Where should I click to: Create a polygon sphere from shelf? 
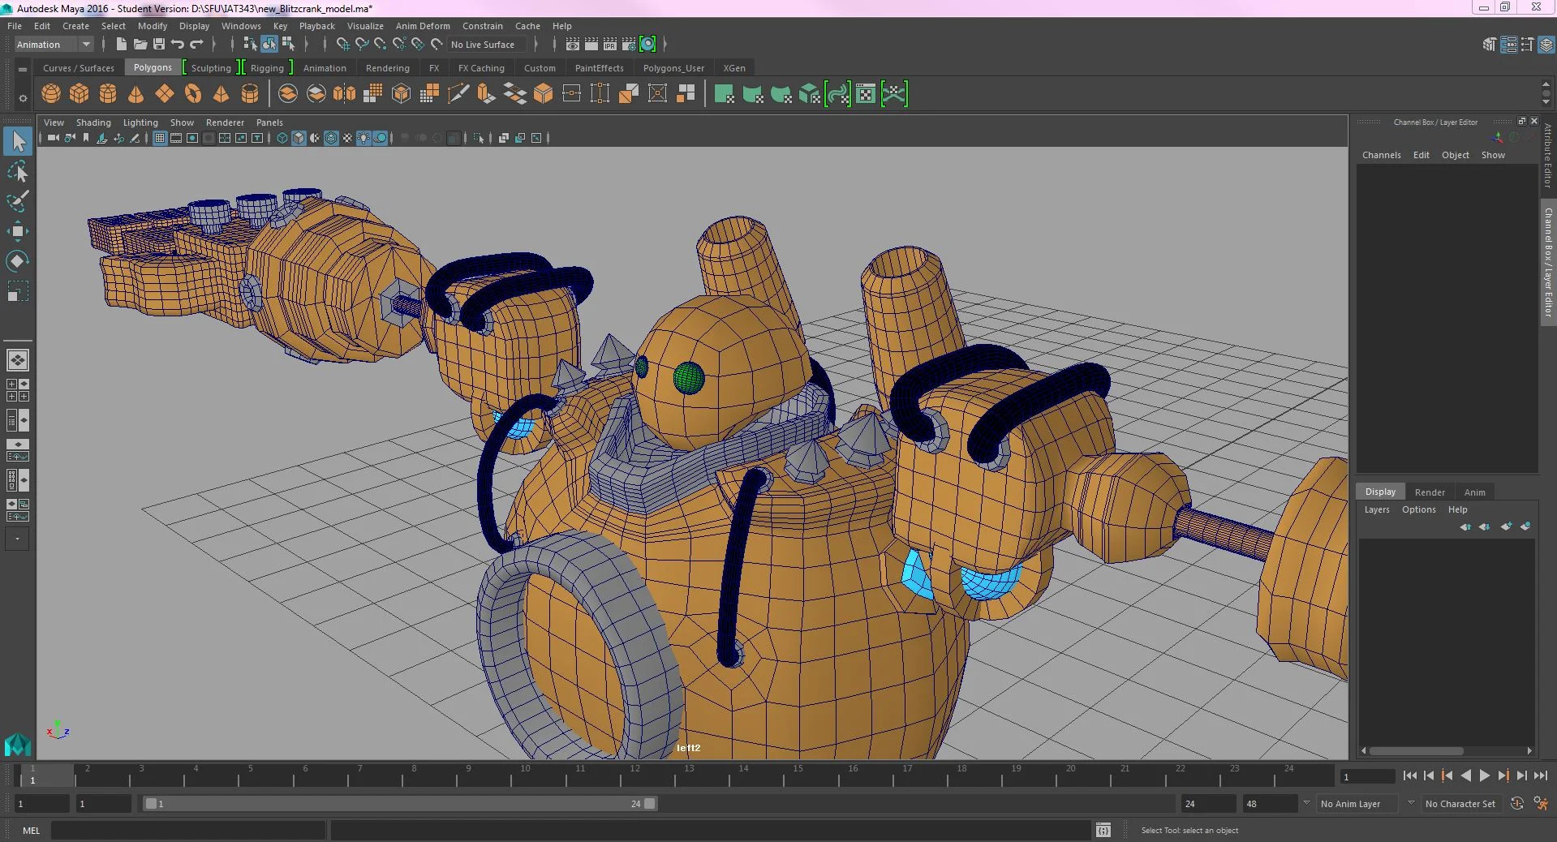51,94
